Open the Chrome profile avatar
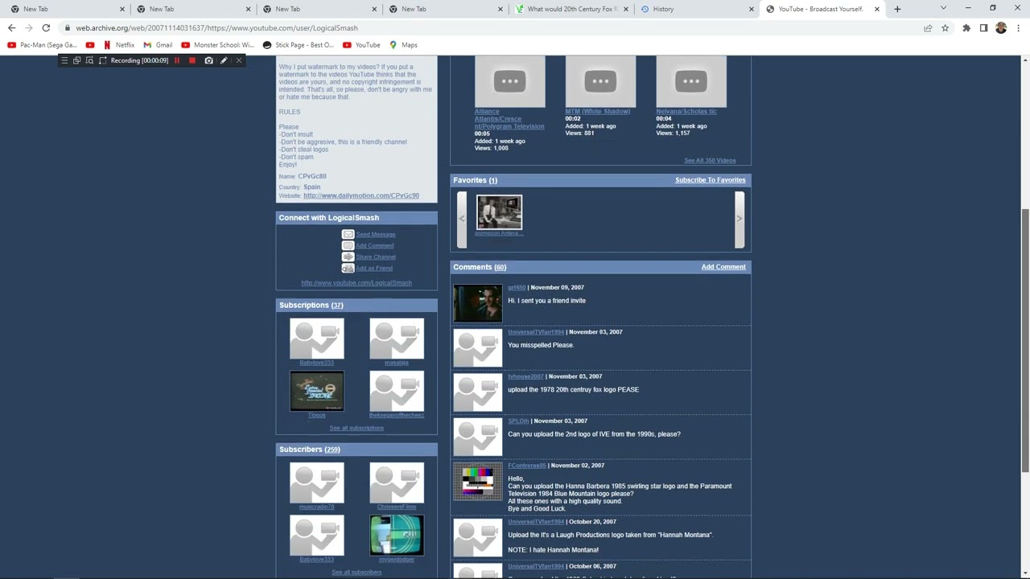Image resolution: width=1030 pixels, height=579 pixels. 1001,28
